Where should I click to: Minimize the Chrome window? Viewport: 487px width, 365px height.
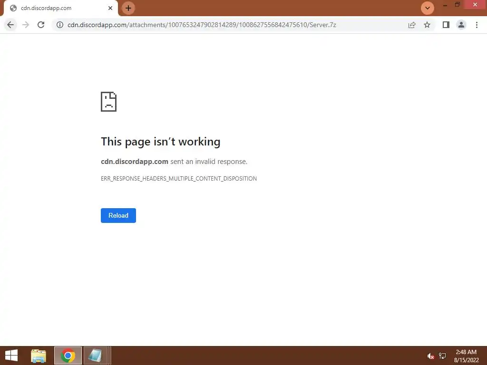click(445, 5)
